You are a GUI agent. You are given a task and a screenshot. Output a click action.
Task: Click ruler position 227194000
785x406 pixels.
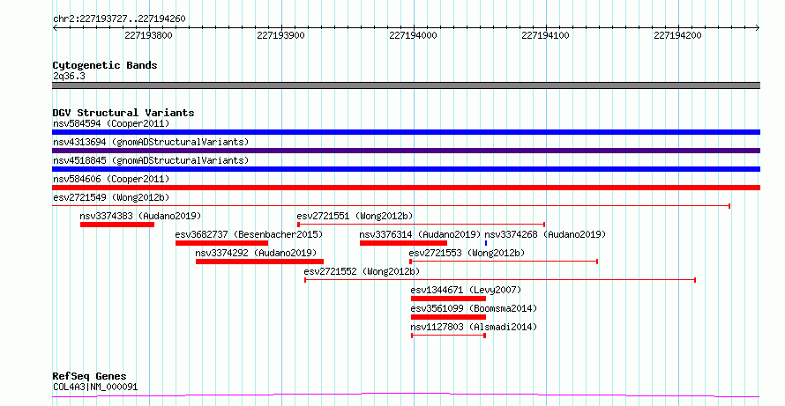point(413,35)
